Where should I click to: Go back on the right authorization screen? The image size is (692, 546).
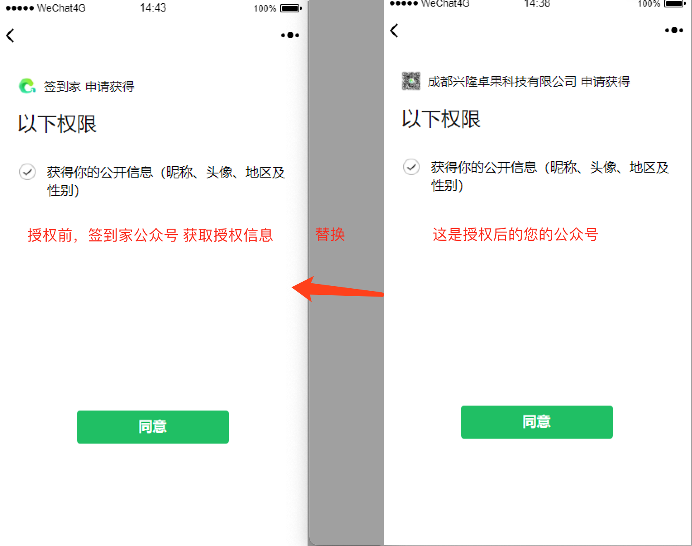pyautogui.click(x=394, y=31)
